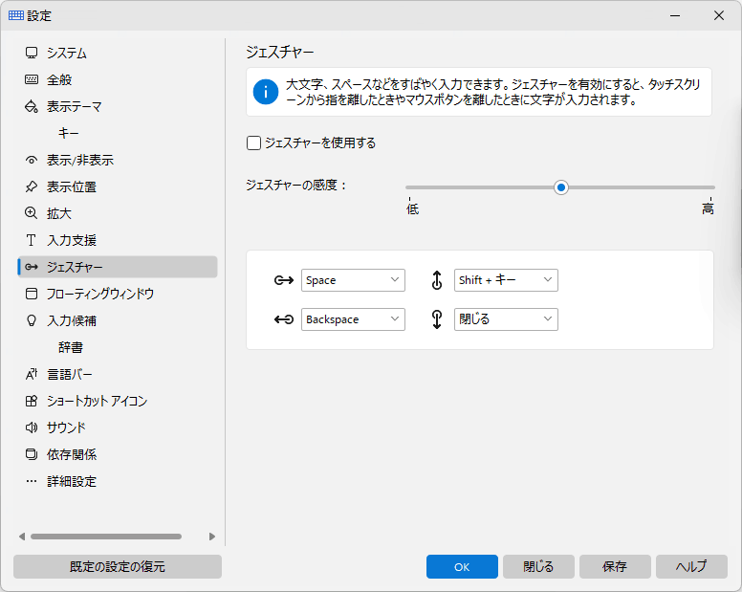Click the 入力支援 T icon
742x592 pixels.
coord(32,240)
